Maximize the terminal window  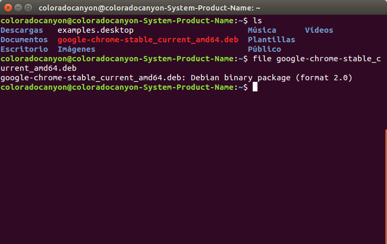[29, 8]
